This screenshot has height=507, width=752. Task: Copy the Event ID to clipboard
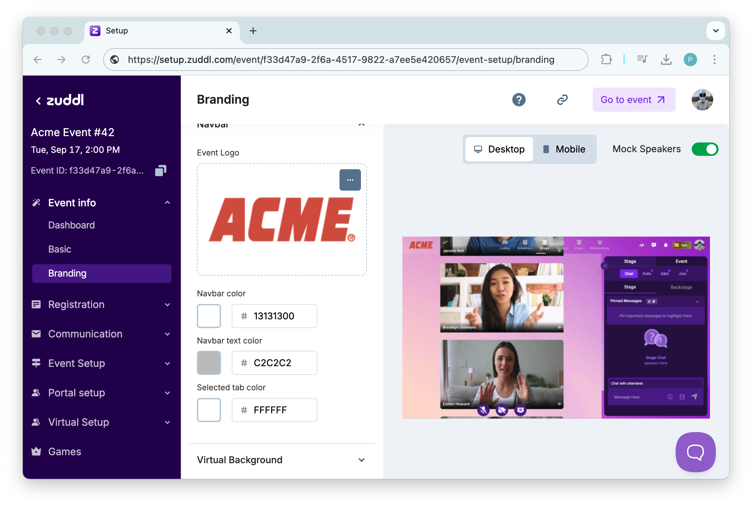point(160,171)
